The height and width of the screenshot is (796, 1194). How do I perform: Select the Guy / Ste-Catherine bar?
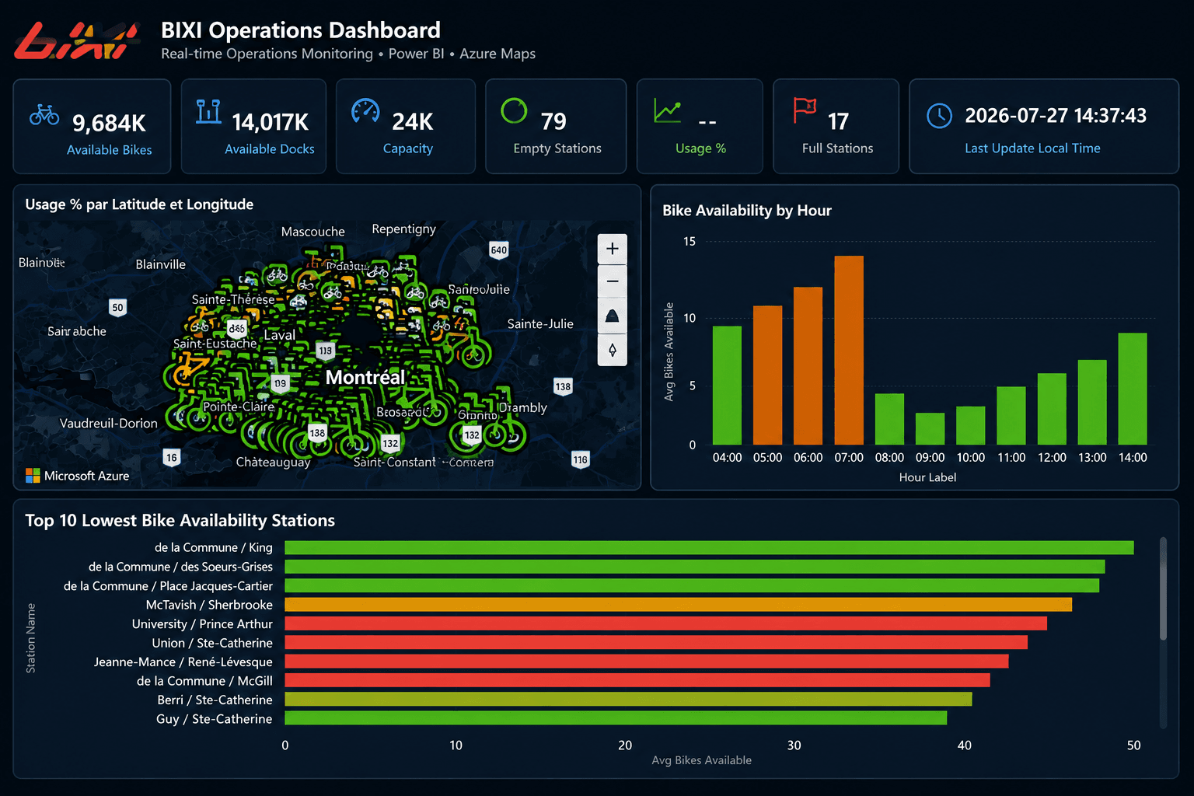(x=616, y=717)
